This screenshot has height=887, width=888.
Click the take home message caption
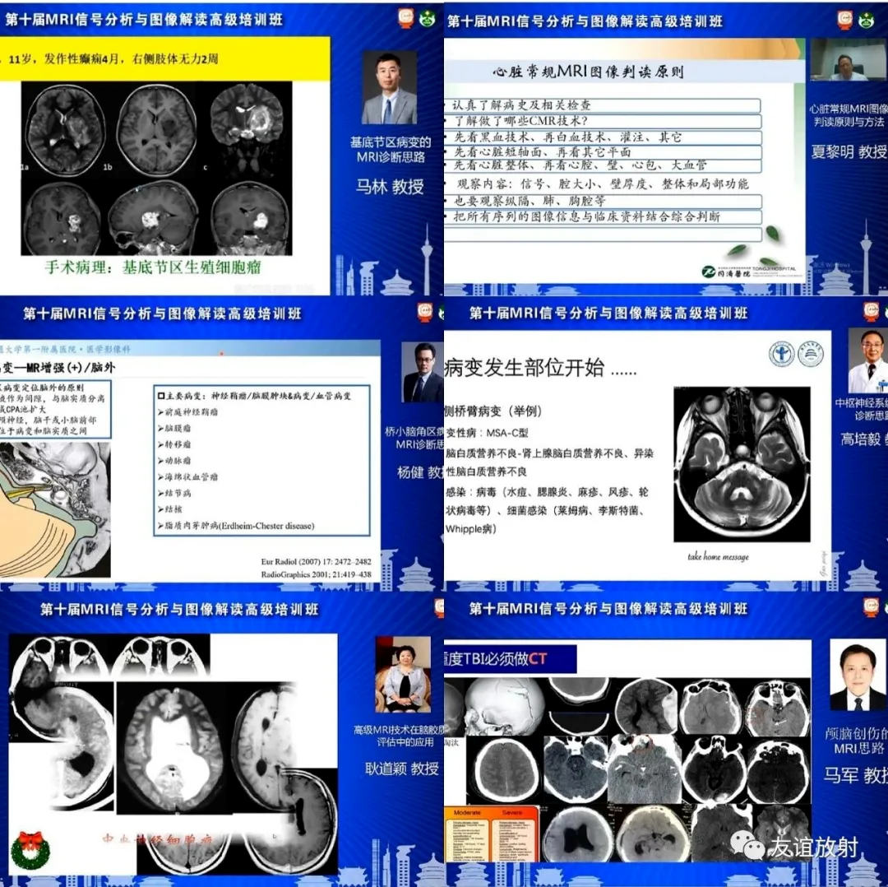[x=718, y=557]
